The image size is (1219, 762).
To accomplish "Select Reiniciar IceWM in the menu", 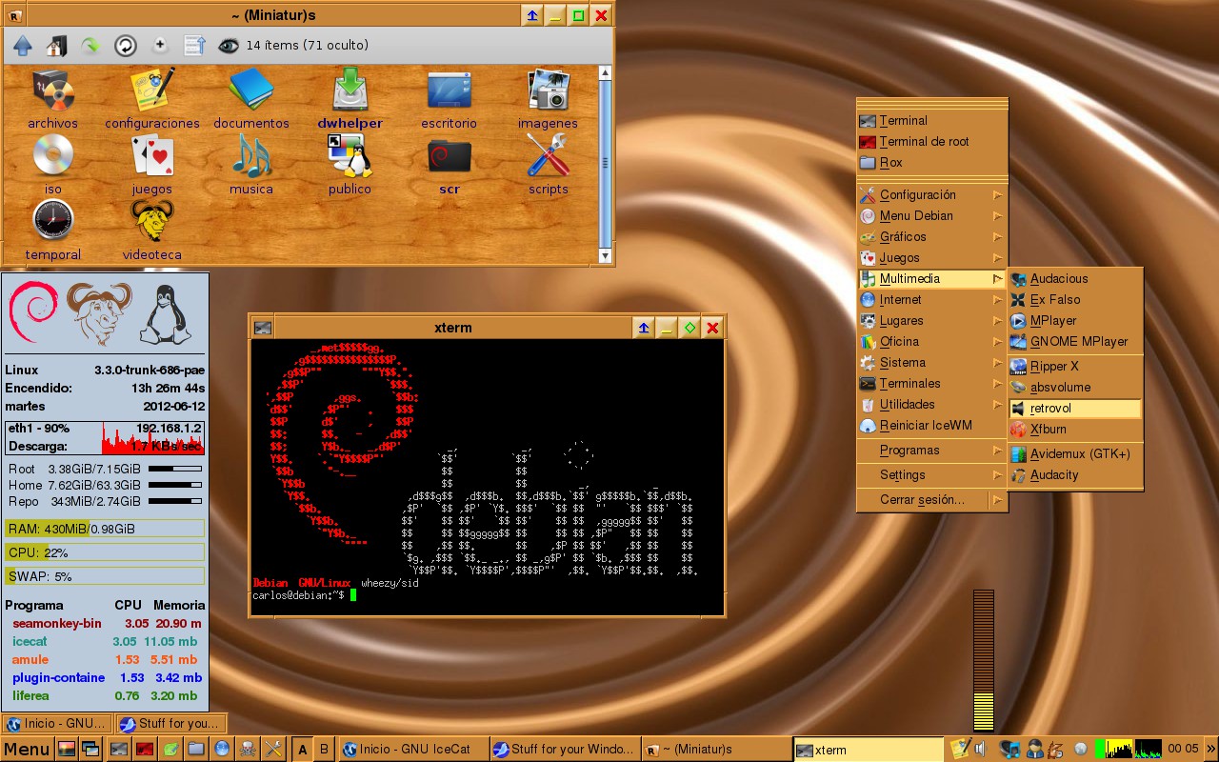I will pos(931,426).
